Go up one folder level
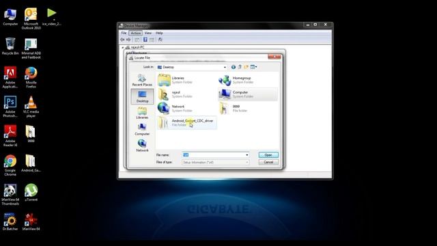 (x=240, y=67)
